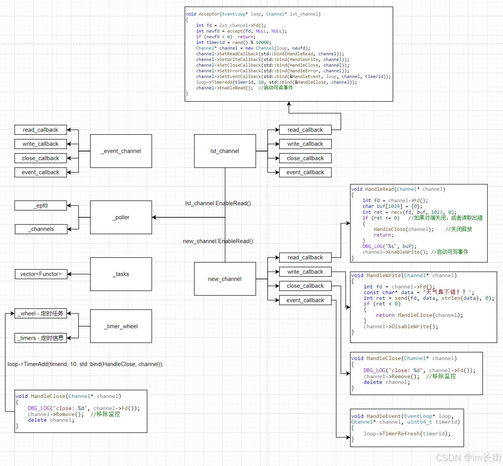Screen dimensions: 503x466
Task: Select read_callback box attached to lst_channel
Action: [305, 130]
